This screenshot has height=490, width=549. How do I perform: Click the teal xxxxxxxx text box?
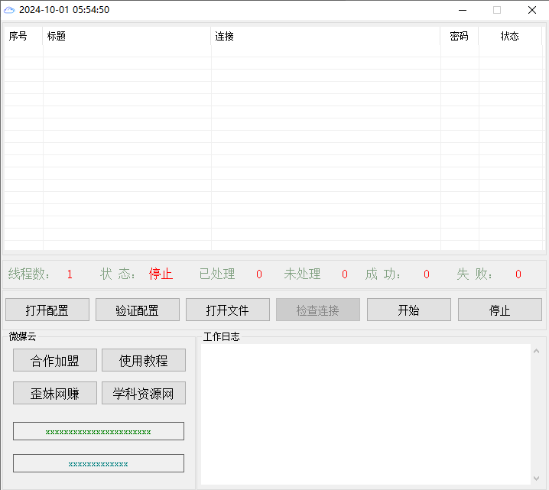99,463
